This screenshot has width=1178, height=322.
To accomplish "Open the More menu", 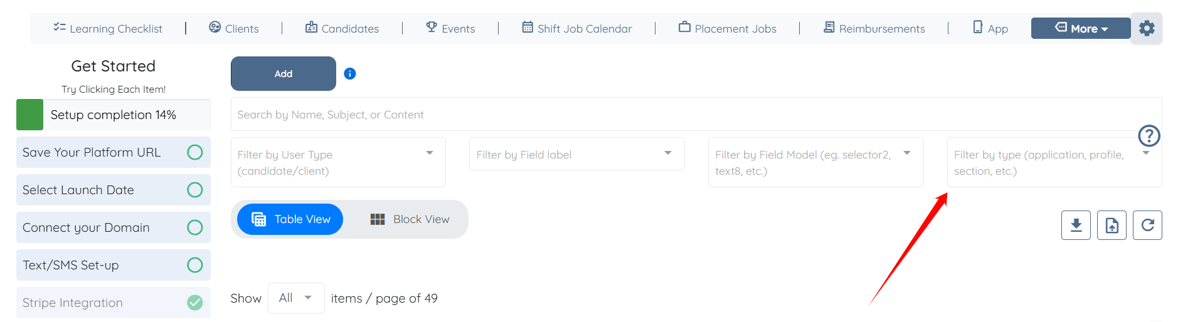I will tap(1081, 28).
